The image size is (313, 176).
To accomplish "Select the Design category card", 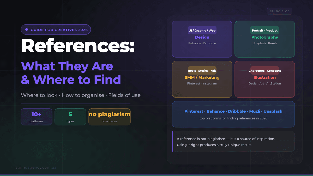I will pos(202,39).
